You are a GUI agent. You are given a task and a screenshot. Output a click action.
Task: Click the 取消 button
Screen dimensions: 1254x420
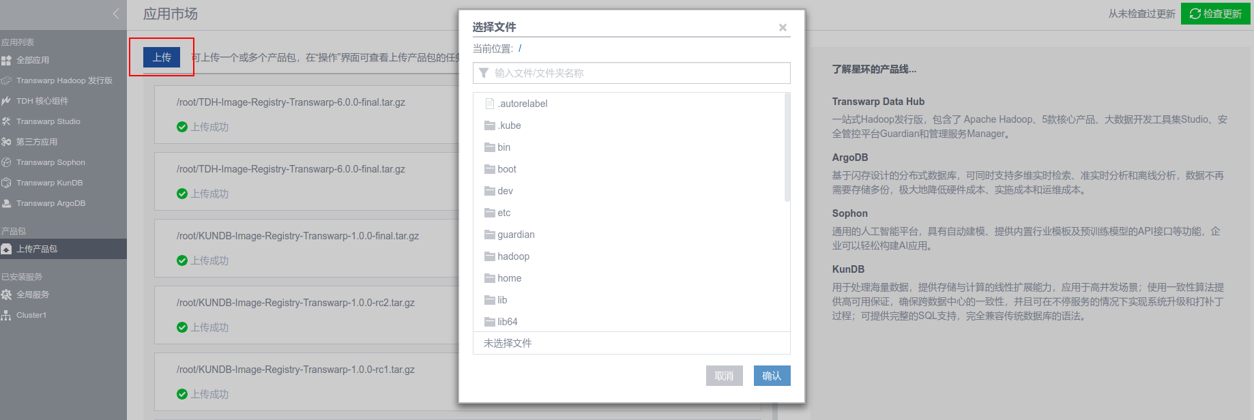[x=724, y=376]
